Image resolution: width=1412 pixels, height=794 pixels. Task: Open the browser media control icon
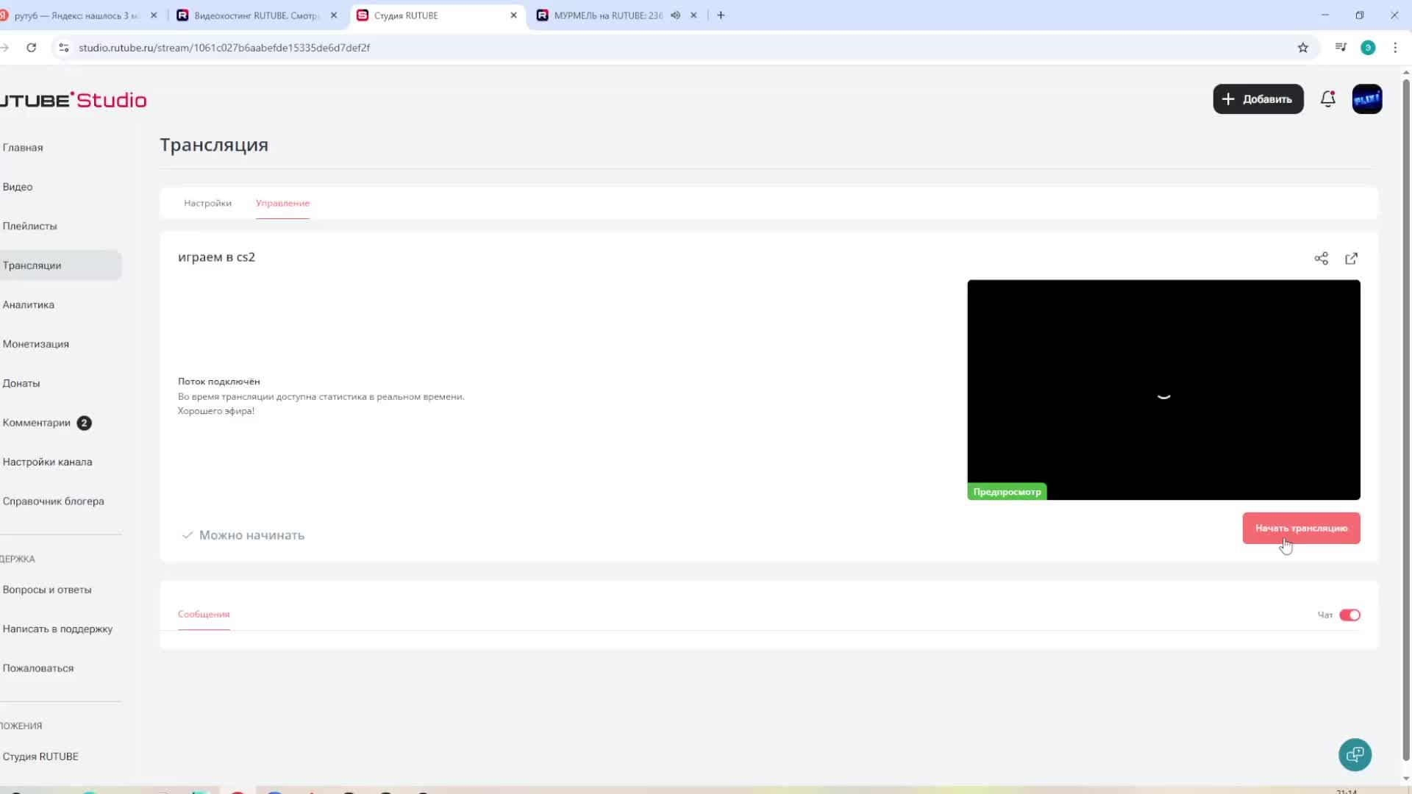click(x=1341, y=48)
